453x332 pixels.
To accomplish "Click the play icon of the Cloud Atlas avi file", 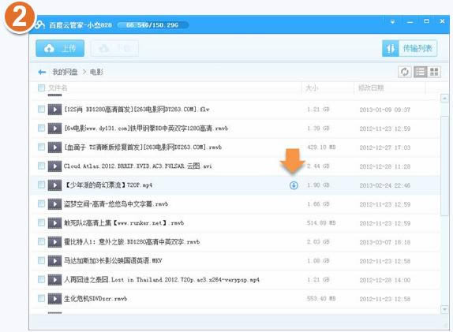I will click(54, 166).
